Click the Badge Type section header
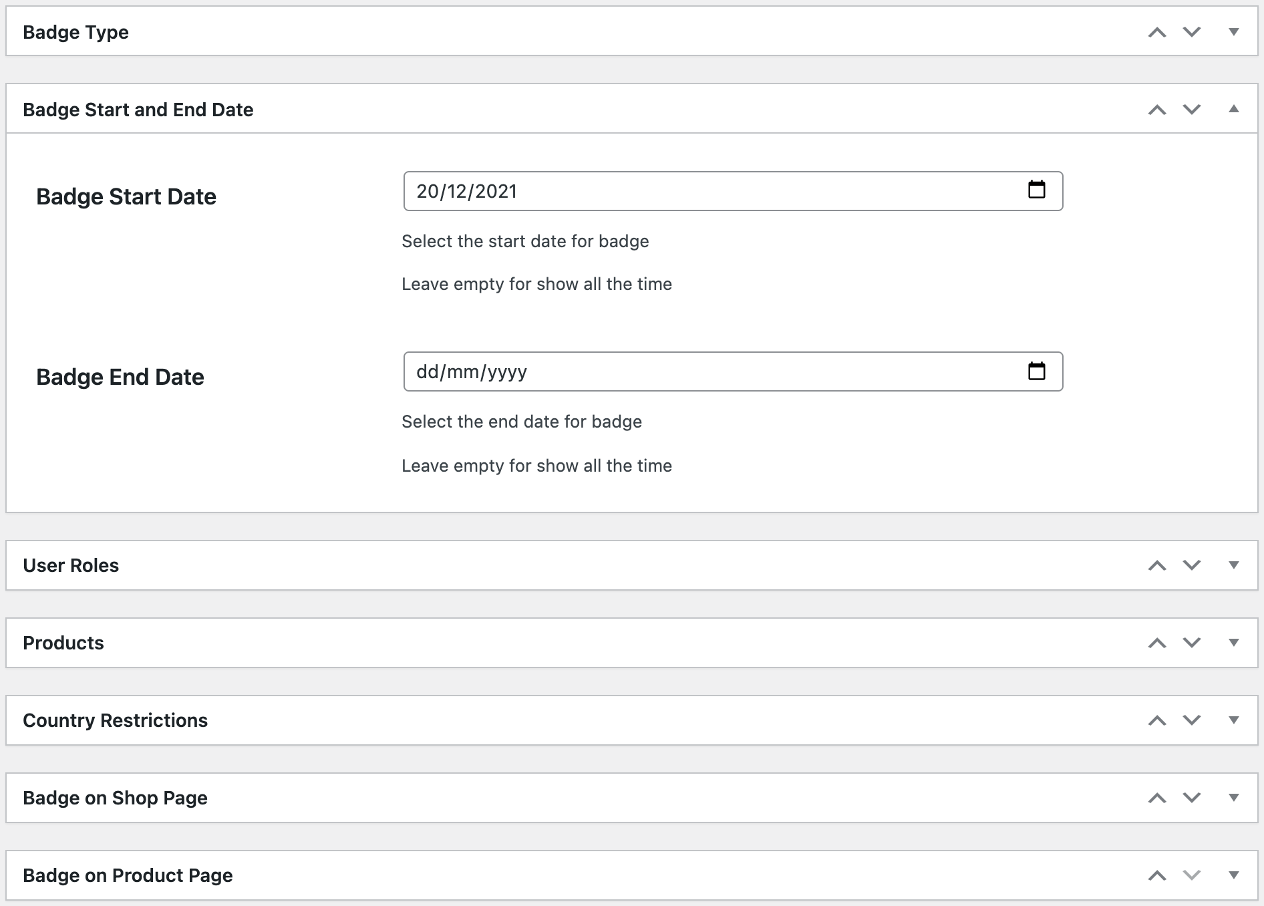This screenshot has width=1264, height=906. pyautogui.click(x=76, y=31)
